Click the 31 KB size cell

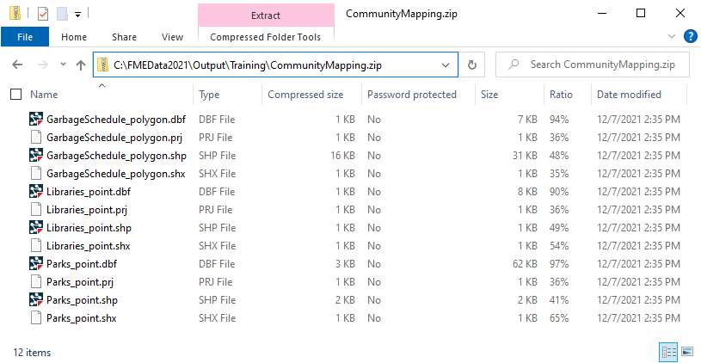525,156
